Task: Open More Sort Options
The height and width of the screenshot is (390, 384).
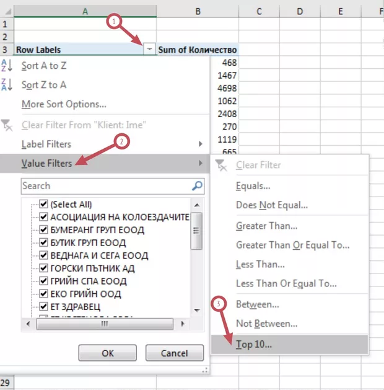Action: point(64,104)
